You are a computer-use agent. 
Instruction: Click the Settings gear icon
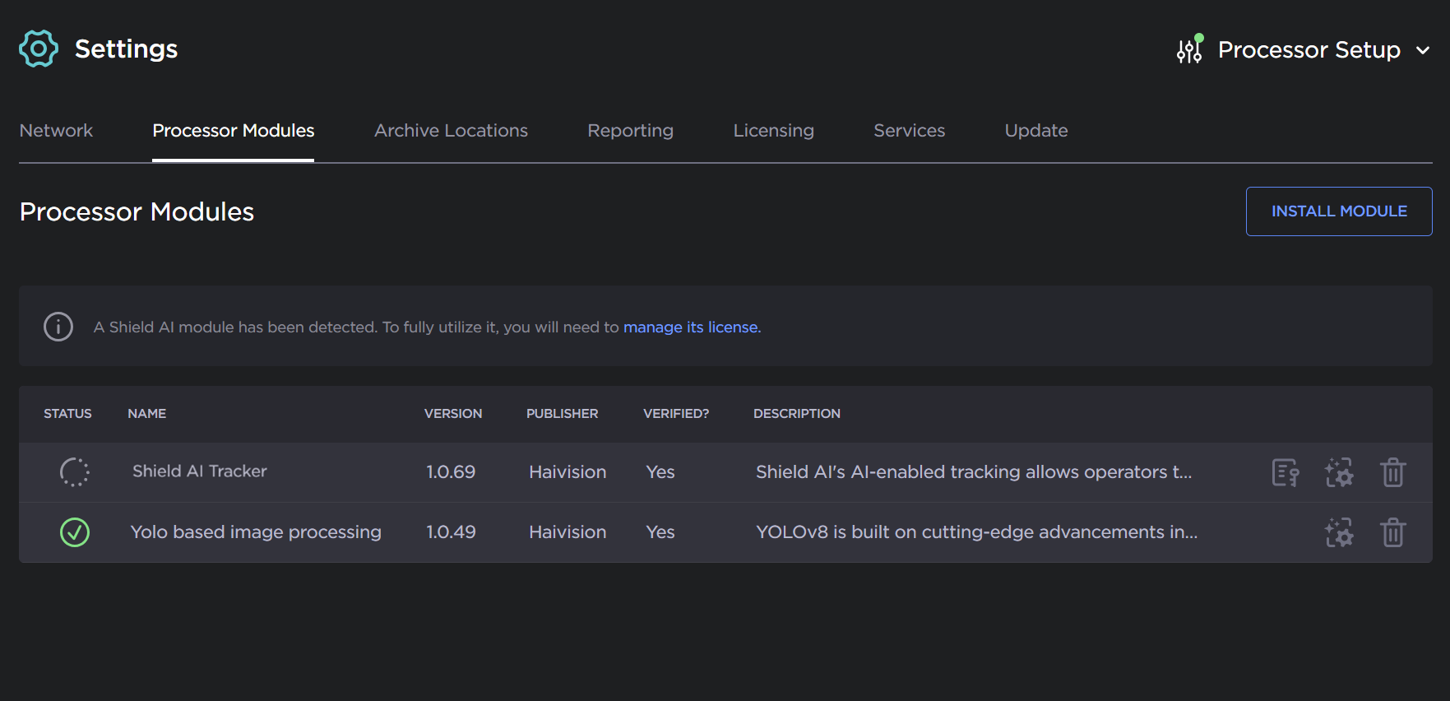pos(39,49)
